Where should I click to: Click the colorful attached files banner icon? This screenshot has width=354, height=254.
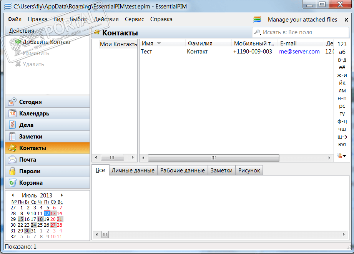click(x=257, y=19)
